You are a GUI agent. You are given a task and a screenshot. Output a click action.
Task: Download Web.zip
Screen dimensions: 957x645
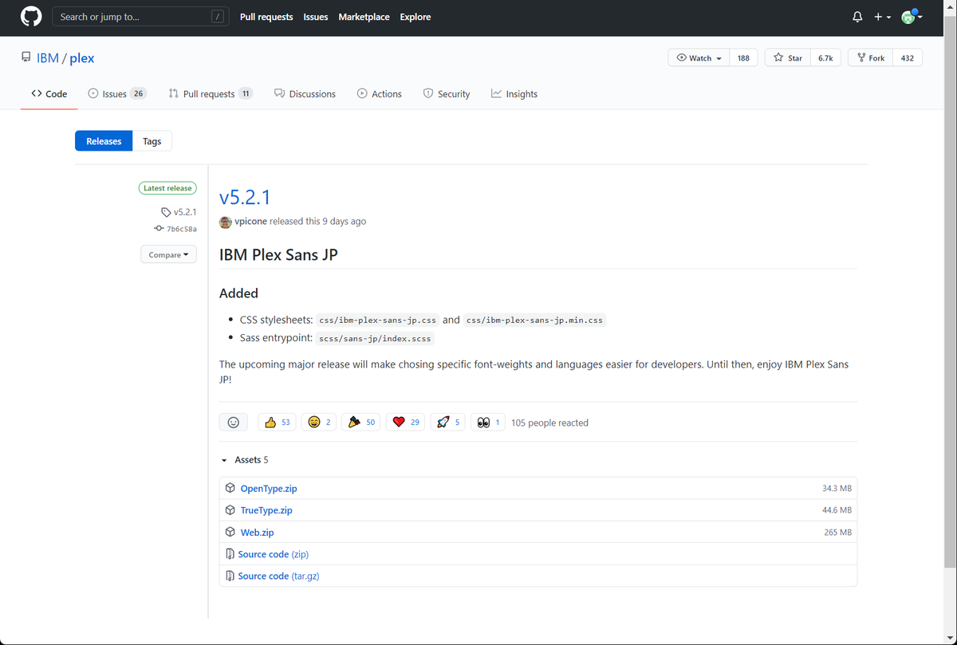point(257,532)
